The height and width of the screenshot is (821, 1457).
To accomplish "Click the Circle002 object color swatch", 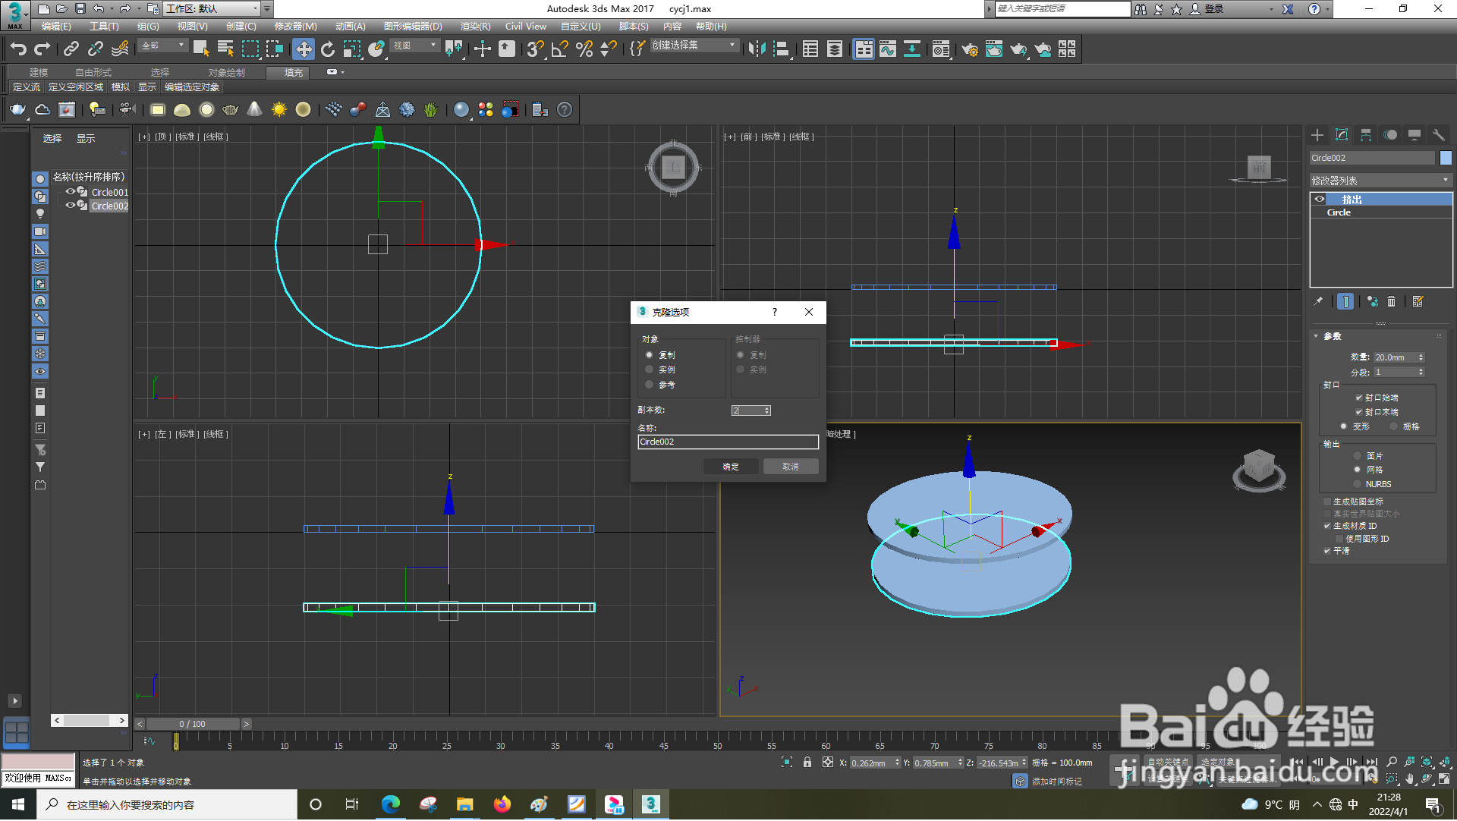I will coord(1446,158).
